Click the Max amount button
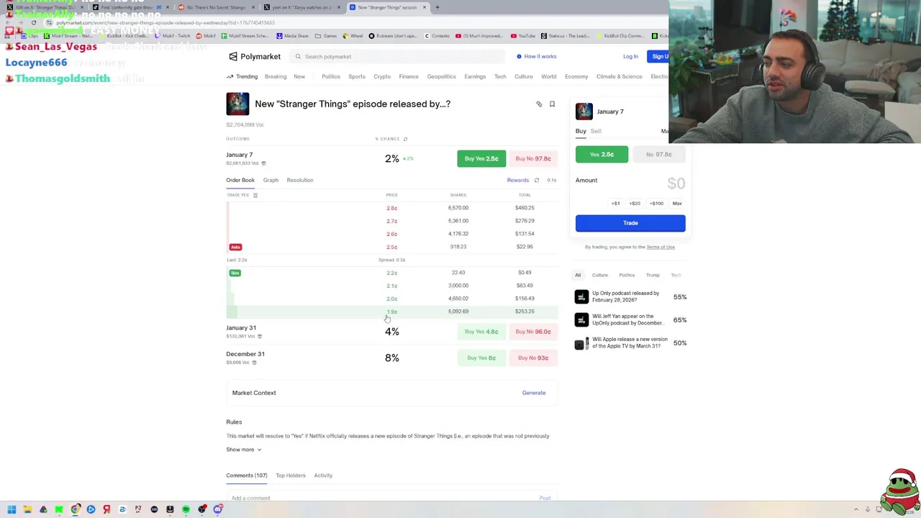The image size is (921, 518). [x=677, y=204]
